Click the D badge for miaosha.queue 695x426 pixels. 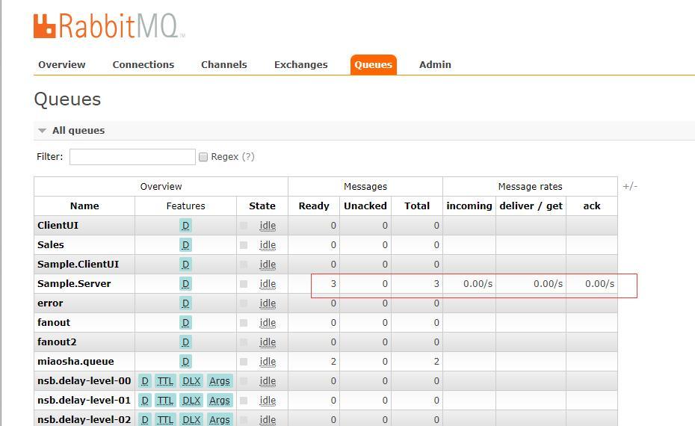click(x=185, y=362)
